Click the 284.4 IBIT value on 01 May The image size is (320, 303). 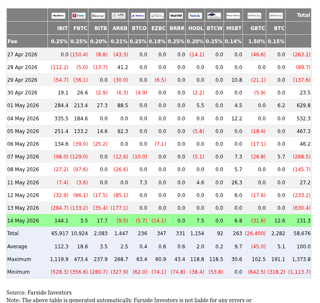(61, 106)
